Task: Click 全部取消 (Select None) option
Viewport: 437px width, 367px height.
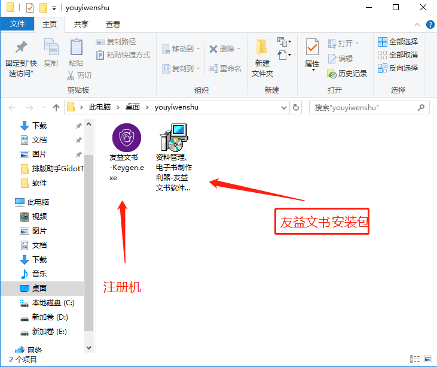Action: pyautogui.click(x=398, y=55)
